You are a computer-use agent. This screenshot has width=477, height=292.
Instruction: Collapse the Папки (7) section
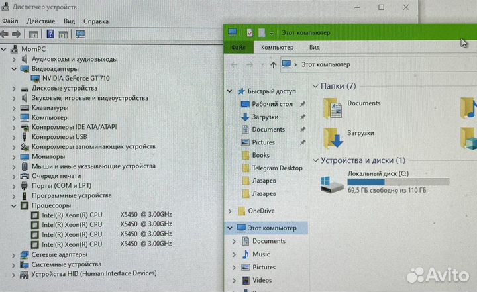(315, 86)
